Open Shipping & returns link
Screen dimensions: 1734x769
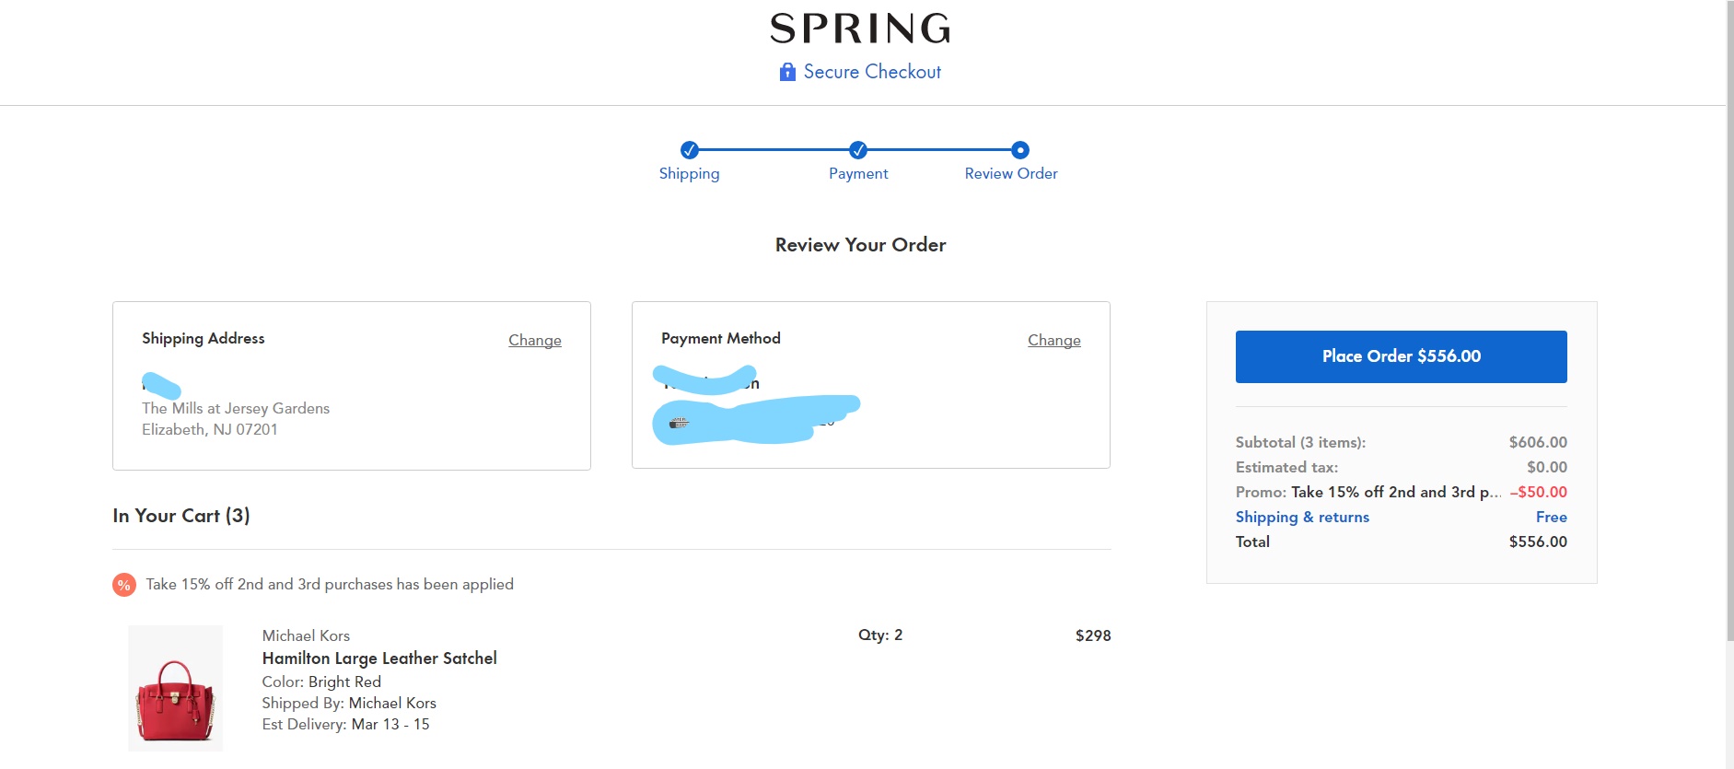click(x=1302, y=518)
